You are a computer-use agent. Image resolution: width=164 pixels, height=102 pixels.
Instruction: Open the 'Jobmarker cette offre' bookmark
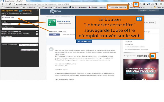point(117,7)
